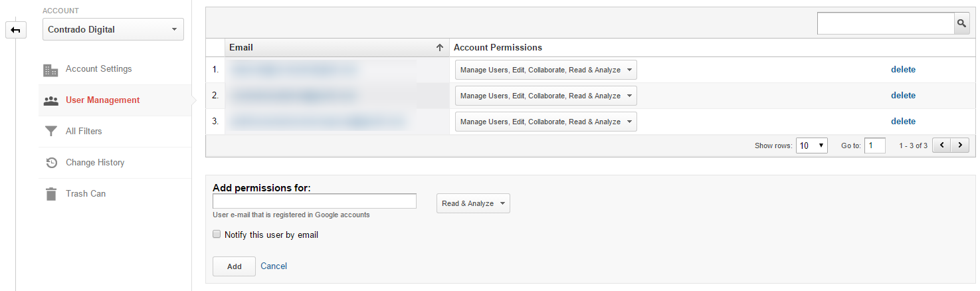Click the Cancel link
The width and height of the screenshot is (980, 291).
[274, 266]
